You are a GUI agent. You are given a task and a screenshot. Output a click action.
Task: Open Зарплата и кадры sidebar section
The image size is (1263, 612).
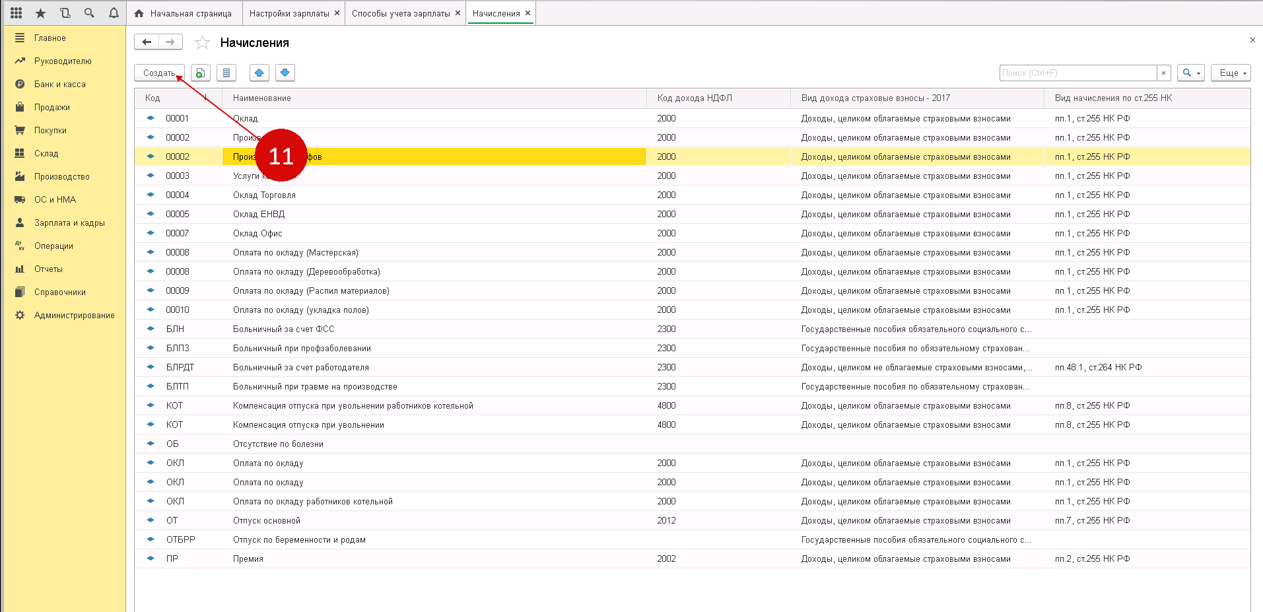[69, 223]
